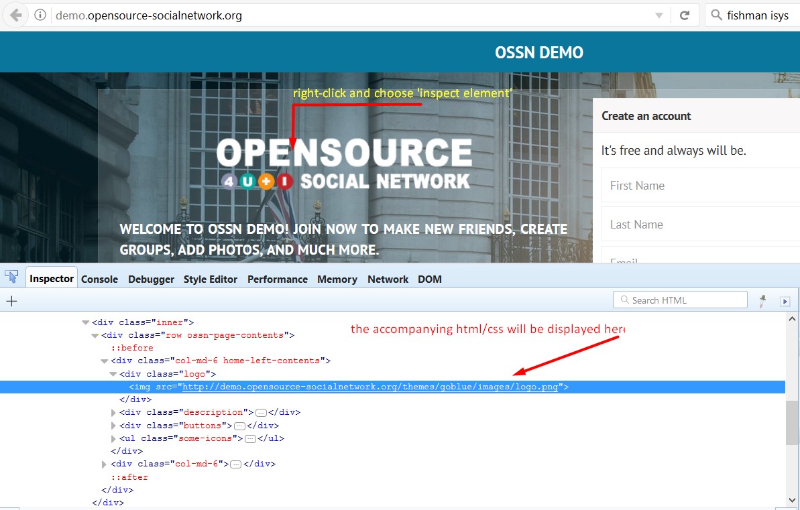Open the address bar history dropdown arrow

point(659,16)
